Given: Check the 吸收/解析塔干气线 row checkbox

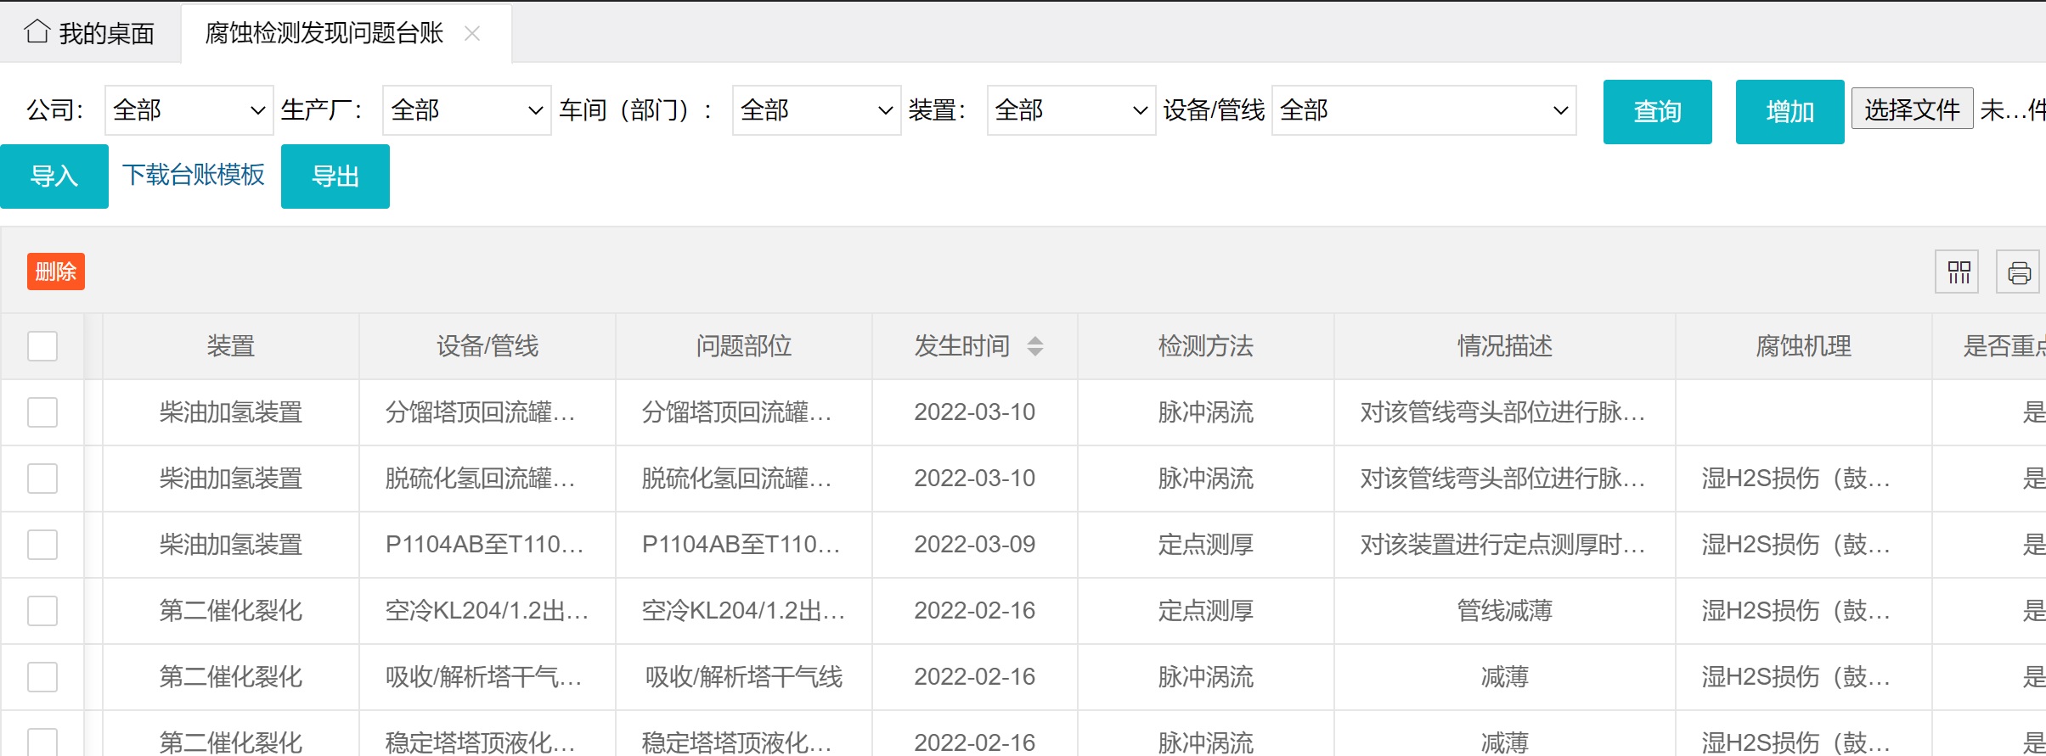Looking at the screenshot, I should tap(42, 677).
